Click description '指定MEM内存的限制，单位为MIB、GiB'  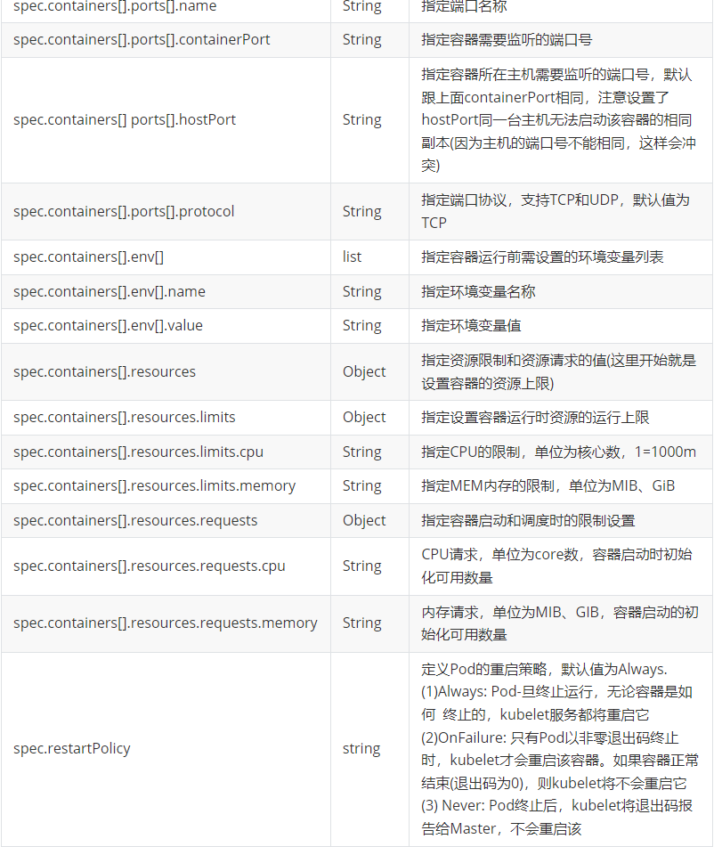pos(548,485)
